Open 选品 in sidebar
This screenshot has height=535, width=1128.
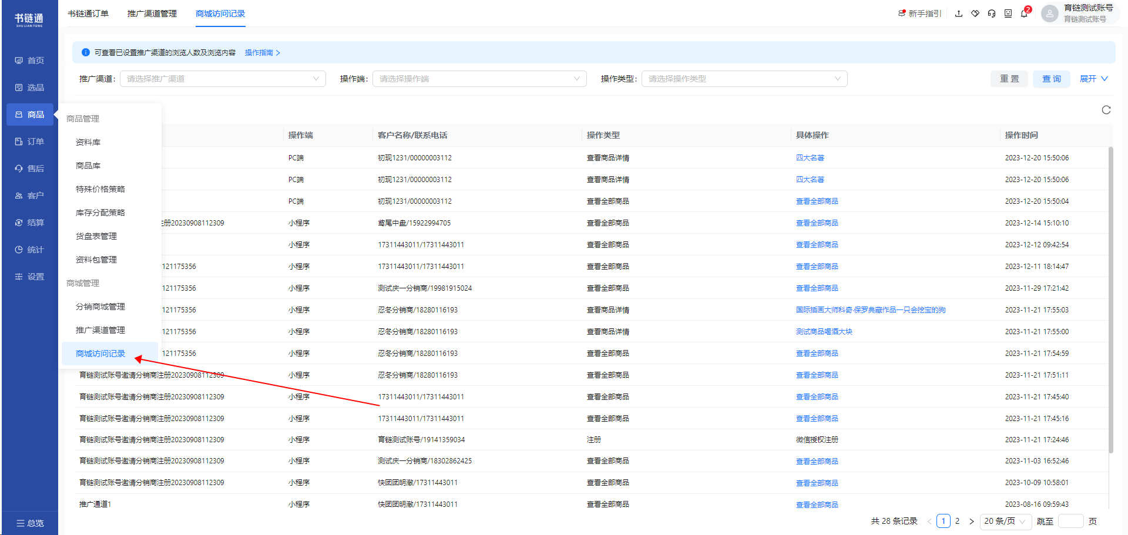(29, 88)
